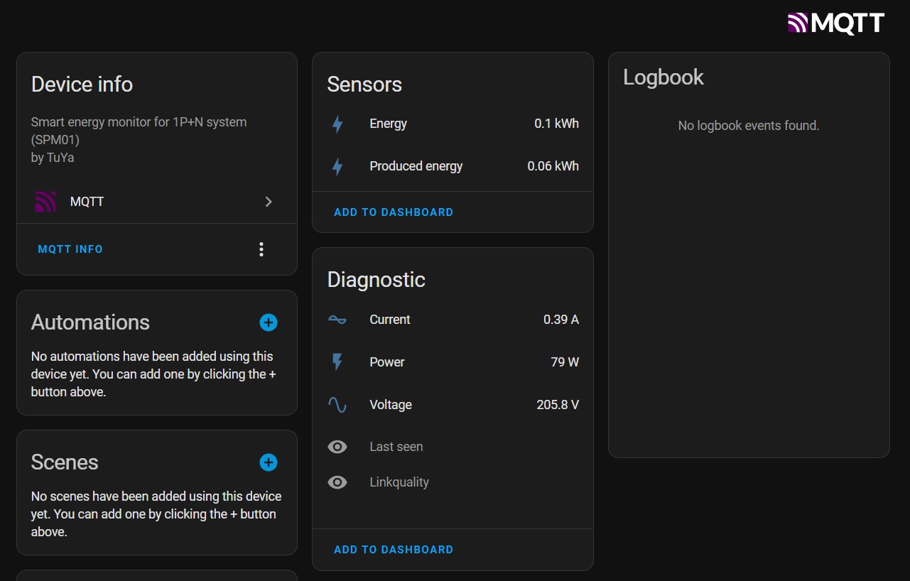Click the Device info heading
Screen dimensions: 910x581
point(82,84)
